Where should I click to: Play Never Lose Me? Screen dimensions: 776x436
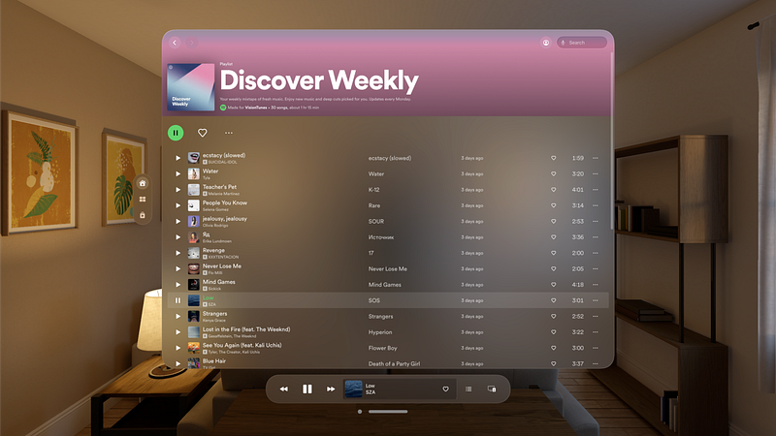click(178, 269)
